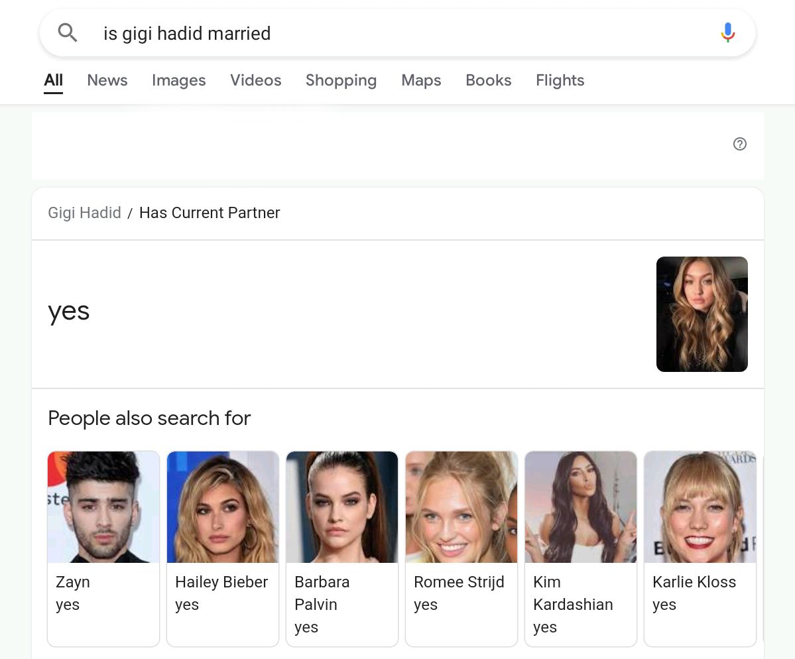795x659 pixels.
Task: Click the Barbara Palvin name link
Action: pos(322,593)
